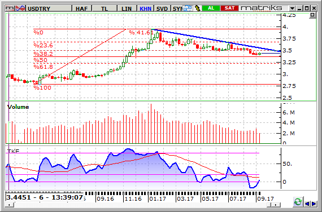Click the 11.16 date axis label

(x=133, y=198)
